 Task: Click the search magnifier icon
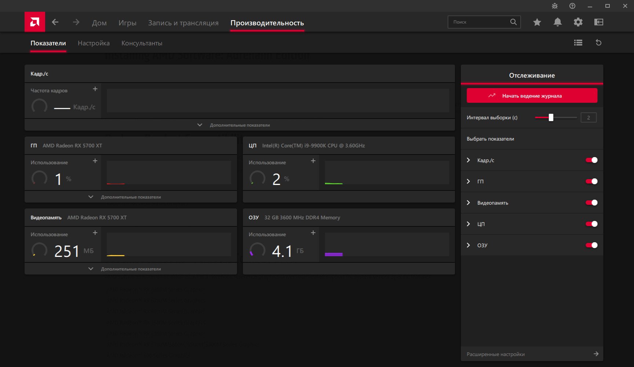pos(513,22)
